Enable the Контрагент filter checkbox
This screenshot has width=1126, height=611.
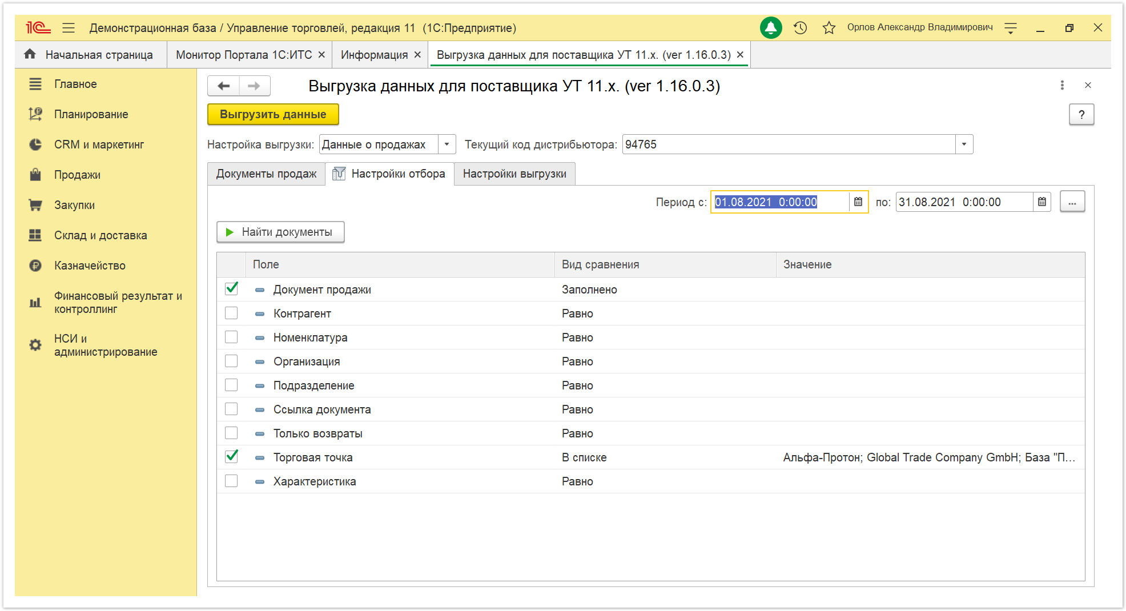point(231,313)
